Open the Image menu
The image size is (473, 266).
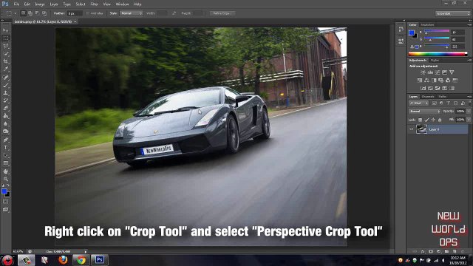40,4
